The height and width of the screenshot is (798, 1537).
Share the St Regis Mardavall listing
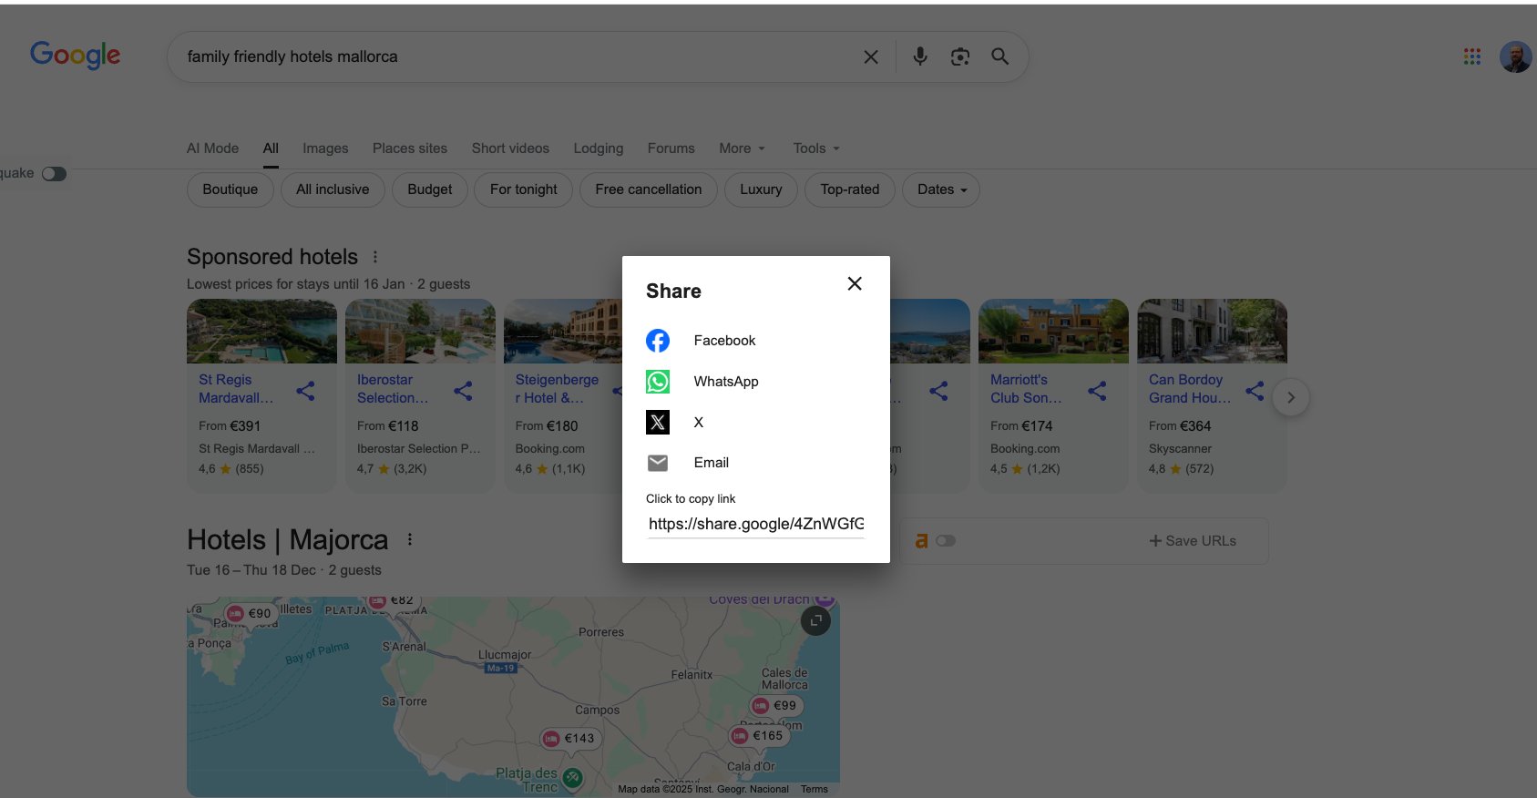[x=305, y=391]
